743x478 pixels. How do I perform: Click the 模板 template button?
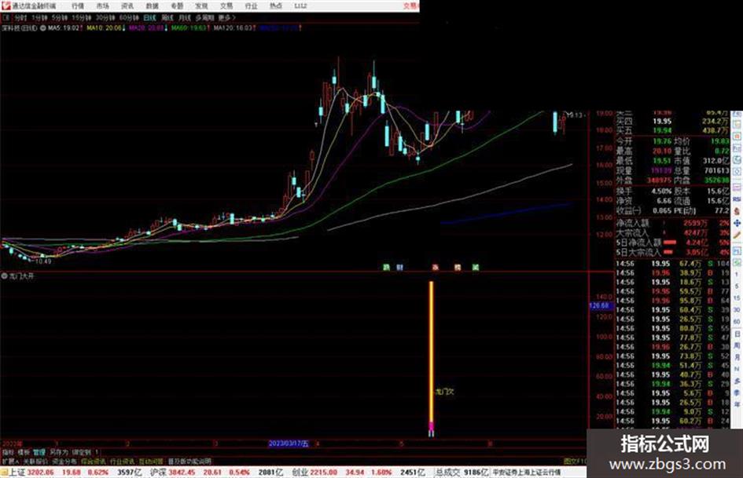click(x=24, y=452)
